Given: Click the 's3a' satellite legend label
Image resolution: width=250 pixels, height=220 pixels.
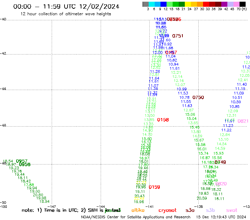Looking at the screenshot, I should tap(190, 210).
